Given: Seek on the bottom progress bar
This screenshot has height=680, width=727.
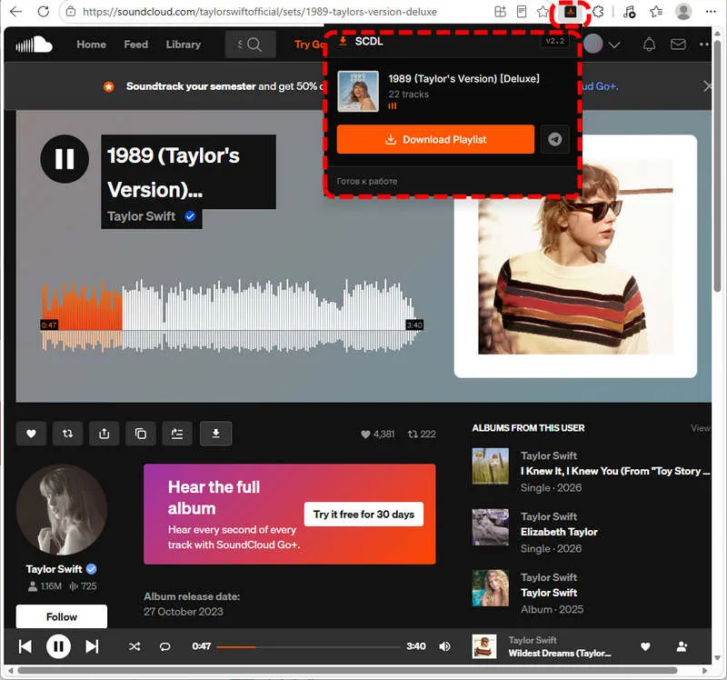Looking at the screenshot, I should pyautogui.click(x=308, y=646).
